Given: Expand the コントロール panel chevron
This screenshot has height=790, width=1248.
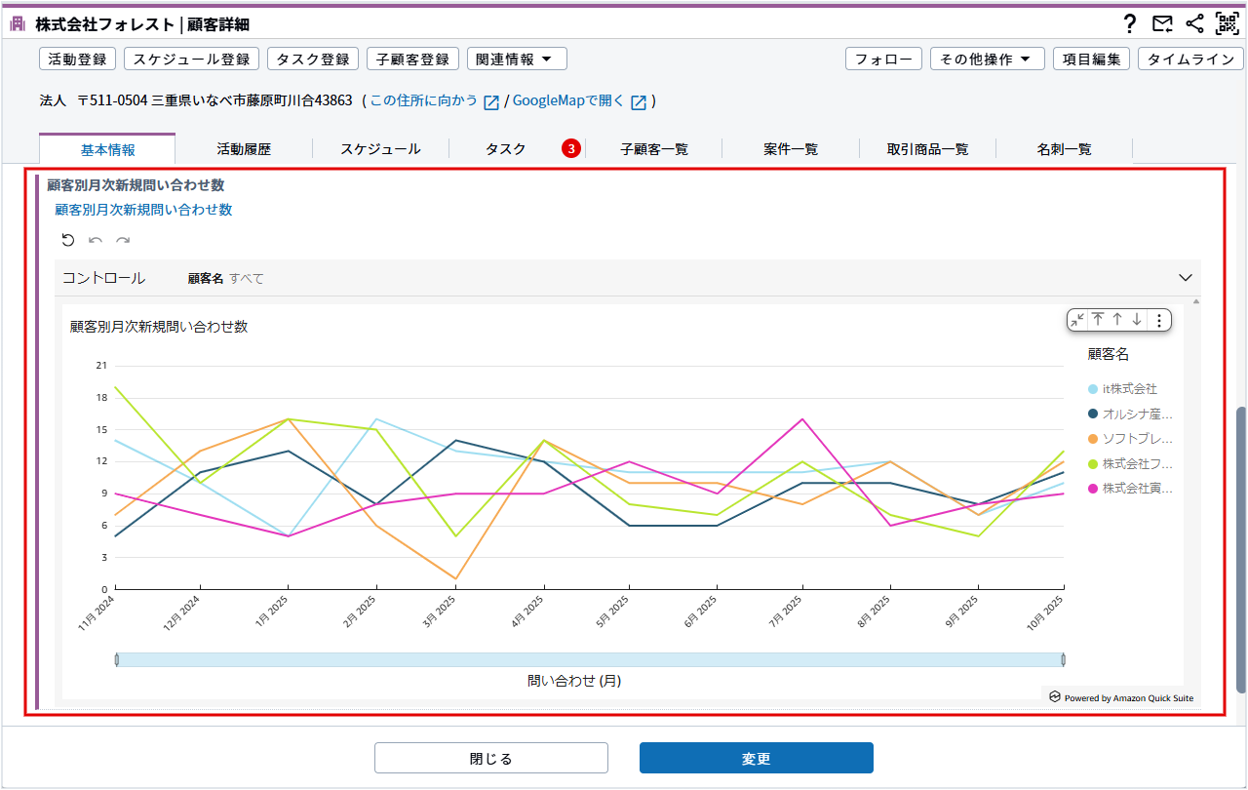Looking at the screenshot, I should coord(1186,278).
